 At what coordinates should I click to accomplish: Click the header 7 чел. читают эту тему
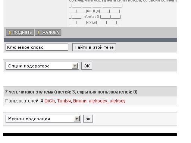point(71,92)
